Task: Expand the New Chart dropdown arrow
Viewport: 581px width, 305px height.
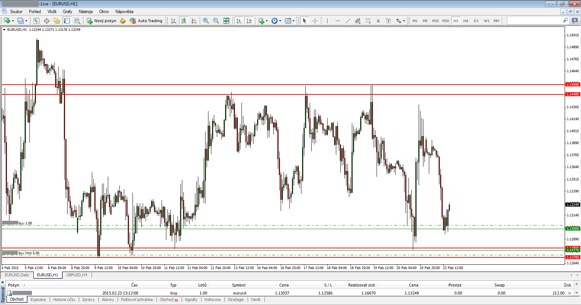Action: click(x=13, y=21)
